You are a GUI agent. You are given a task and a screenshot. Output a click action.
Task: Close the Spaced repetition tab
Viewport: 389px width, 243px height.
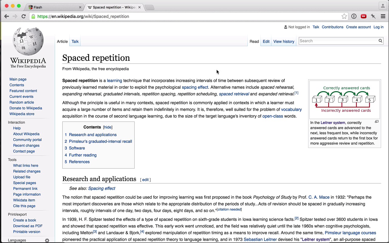point(139,7)
